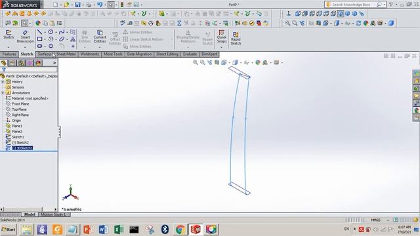Viewport: 420px width, 236px height.
Task: Select the Spline sketch tool
Action: [x=61, y=32]
